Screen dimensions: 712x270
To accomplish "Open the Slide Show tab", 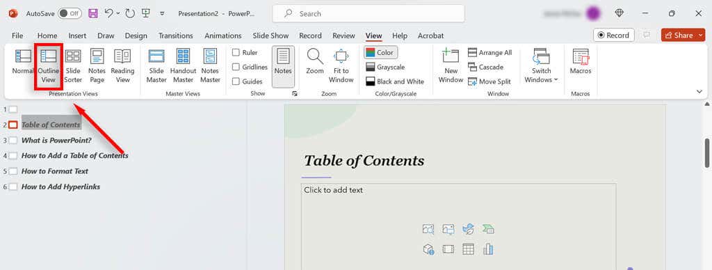I will pyautogui.click(x=270, y=35).
